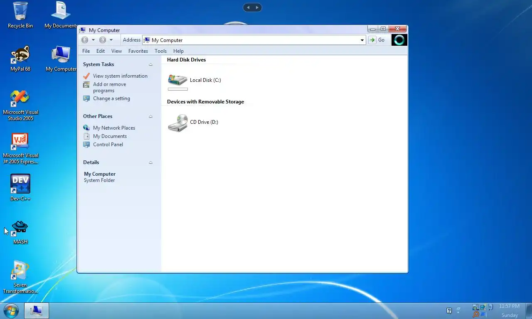This screenshot has width=532, height=319.
Task: Click the Devices with Removable Storage header
Action: click(x=205, y=102)
